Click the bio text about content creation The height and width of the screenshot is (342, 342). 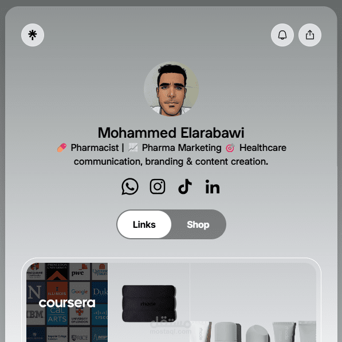point(171,154)
